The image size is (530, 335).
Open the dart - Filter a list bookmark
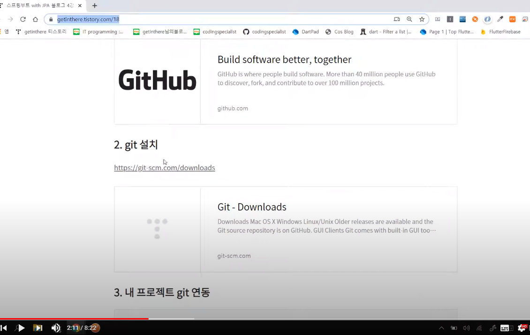coord(386,32)
